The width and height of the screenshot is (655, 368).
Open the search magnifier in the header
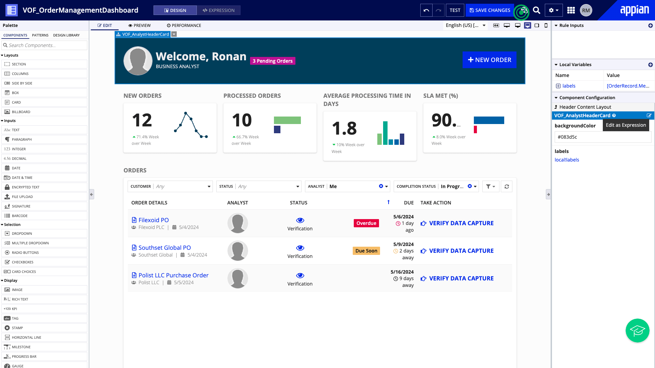click(537, 10)
